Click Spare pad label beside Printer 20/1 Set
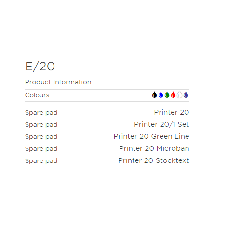This screenshot has width=241, height=240. click(41, 125)
